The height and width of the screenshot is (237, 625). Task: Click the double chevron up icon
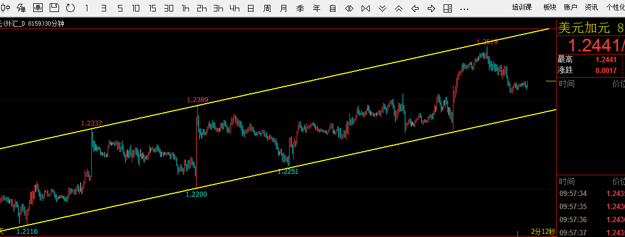pos(399,8)
